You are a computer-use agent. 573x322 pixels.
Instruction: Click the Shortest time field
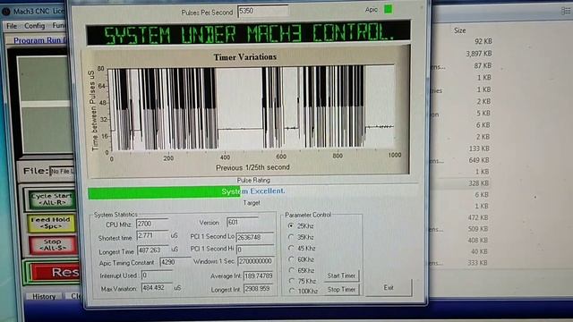coord(152,236)
